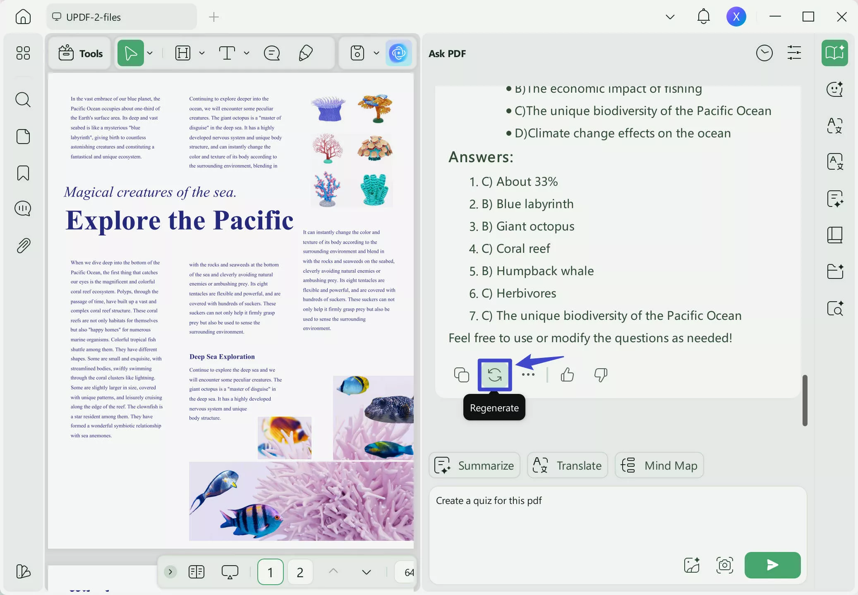Open the search tool in sidebar
Screen dimensions: 858x595
click(x=23, y=100)
